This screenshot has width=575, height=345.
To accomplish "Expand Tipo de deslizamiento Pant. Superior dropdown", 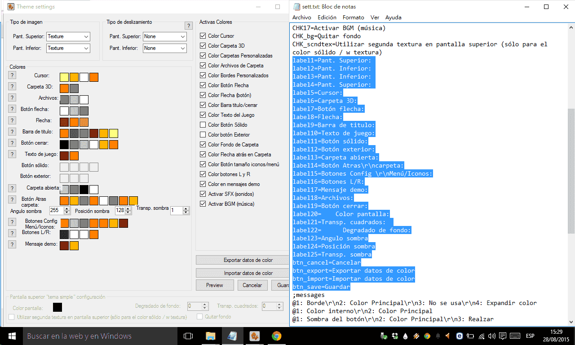I will click(x=165, y=36).
